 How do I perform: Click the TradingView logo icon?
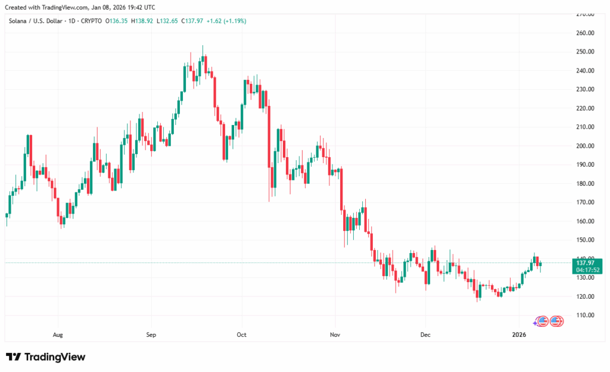[14, 357]
